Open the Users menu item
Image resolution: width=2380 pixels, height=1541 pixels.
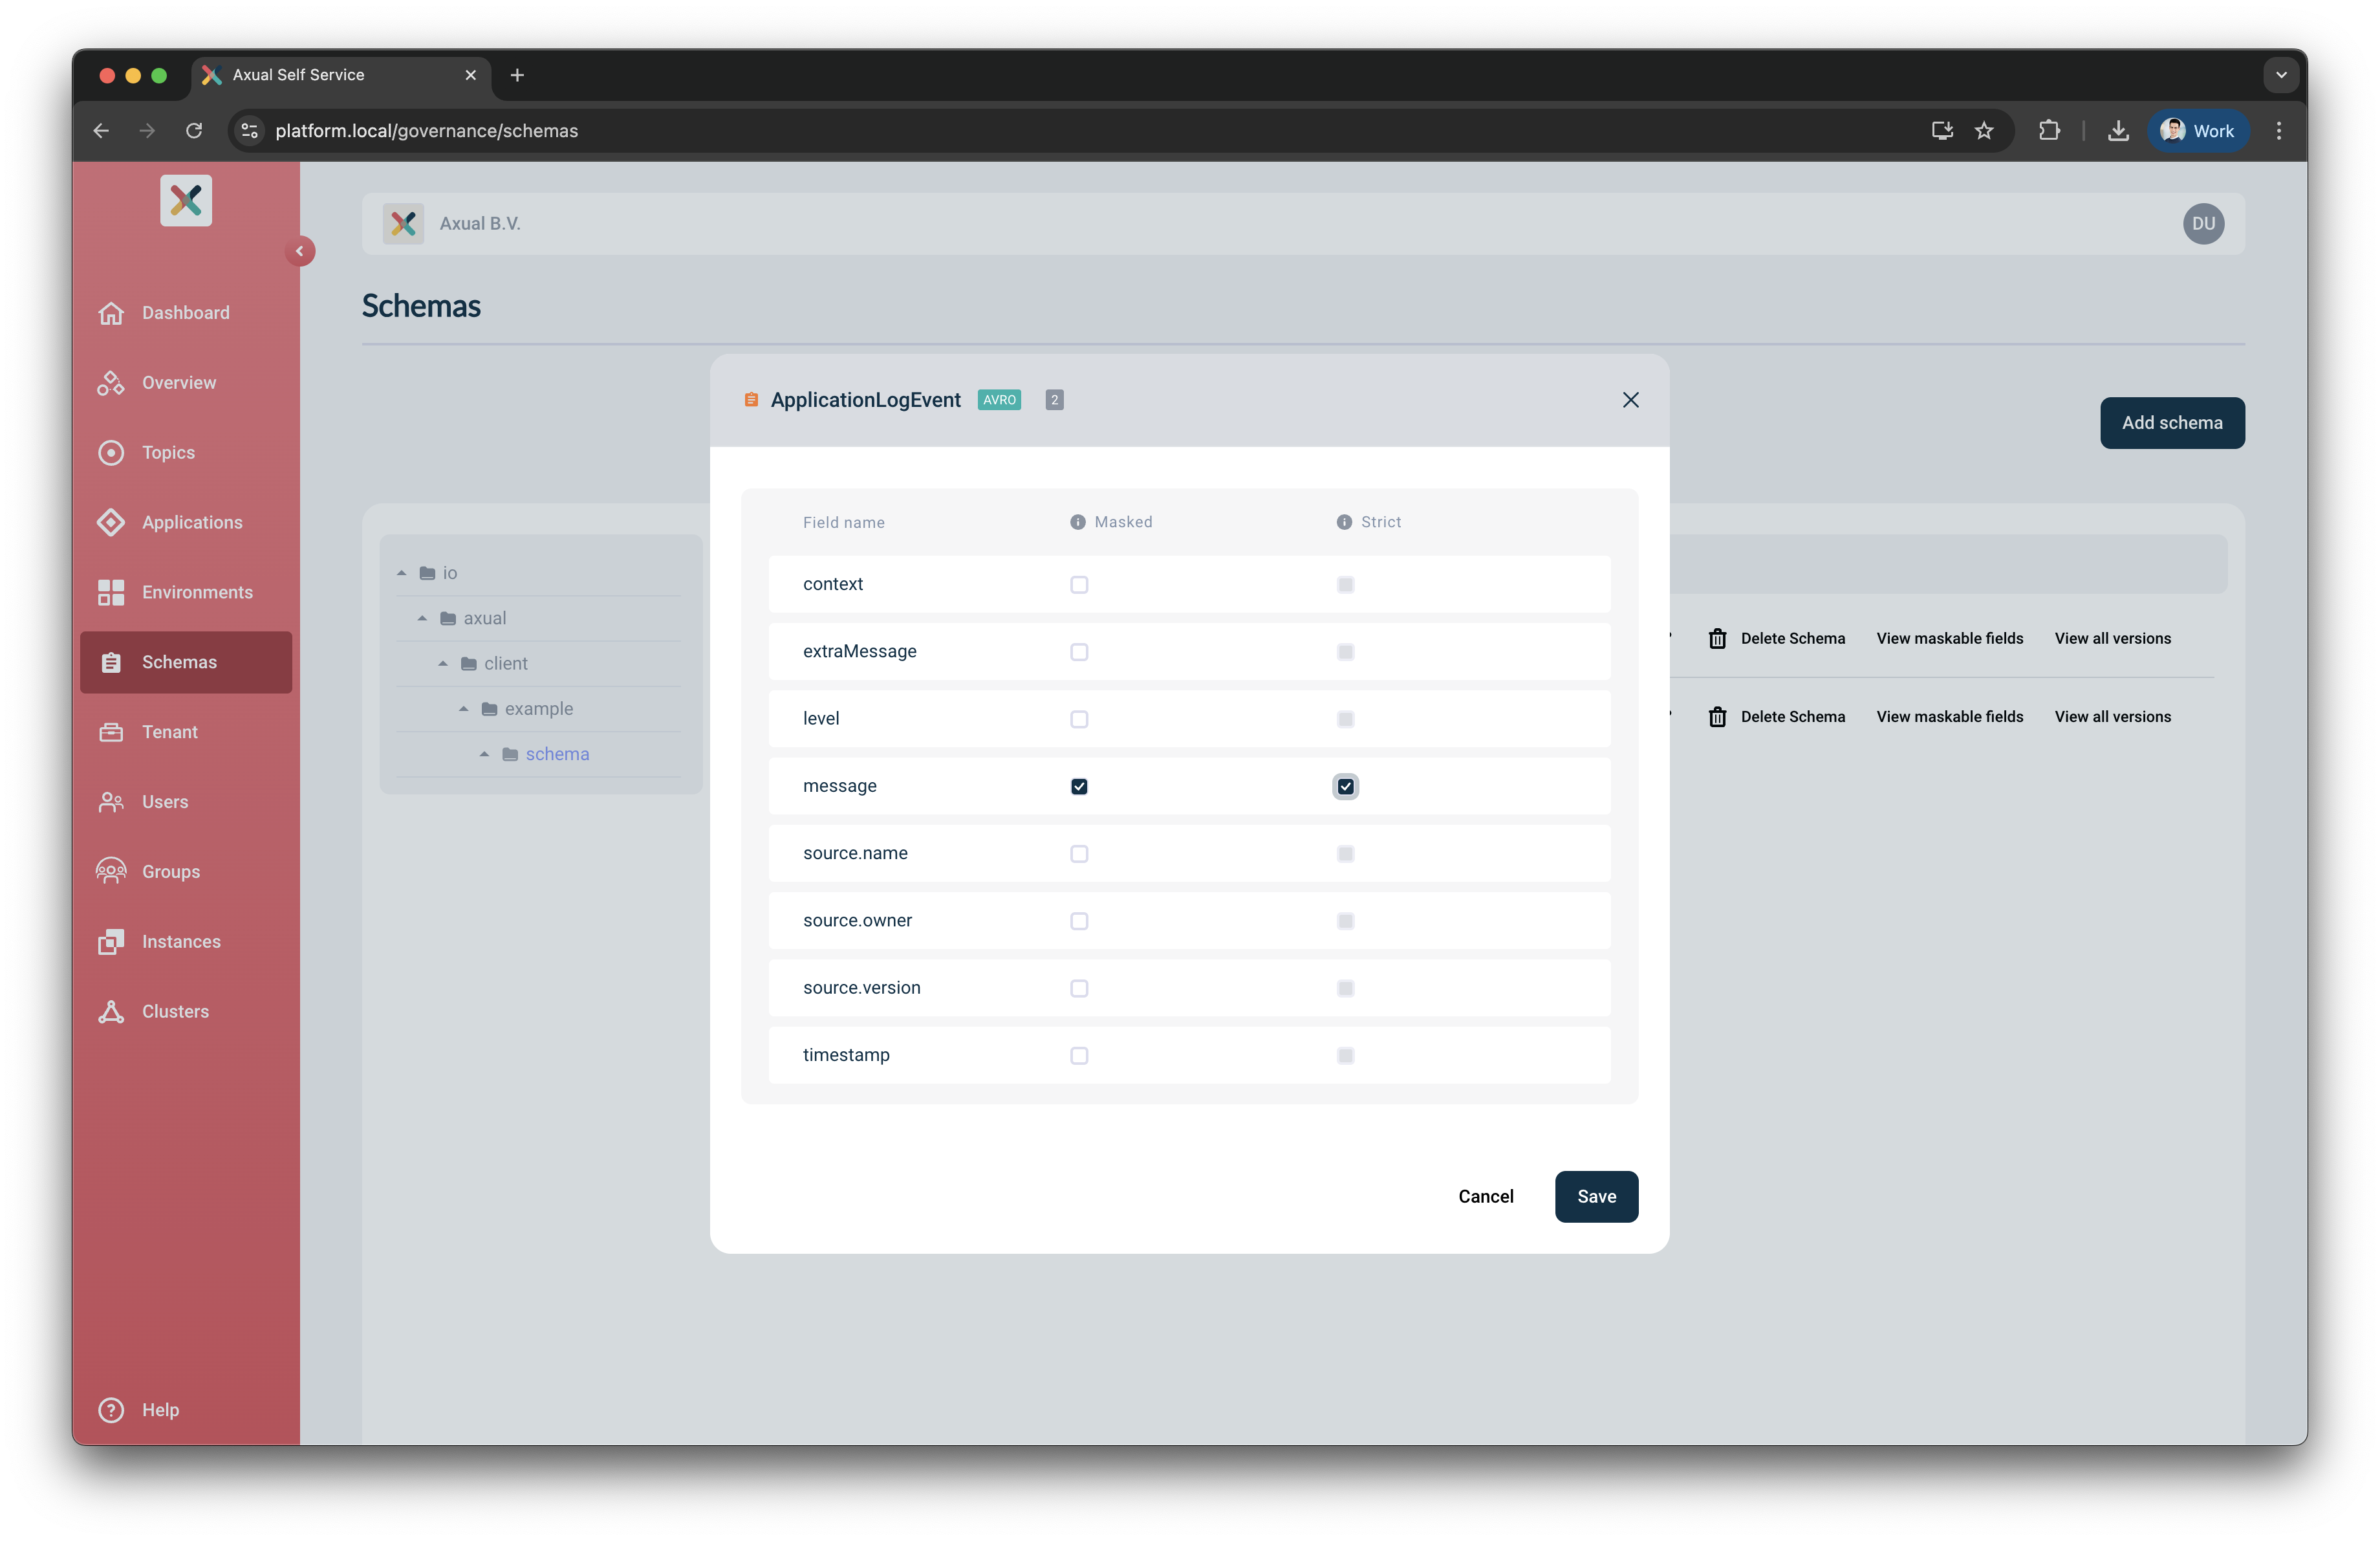[x=164, y=802]
